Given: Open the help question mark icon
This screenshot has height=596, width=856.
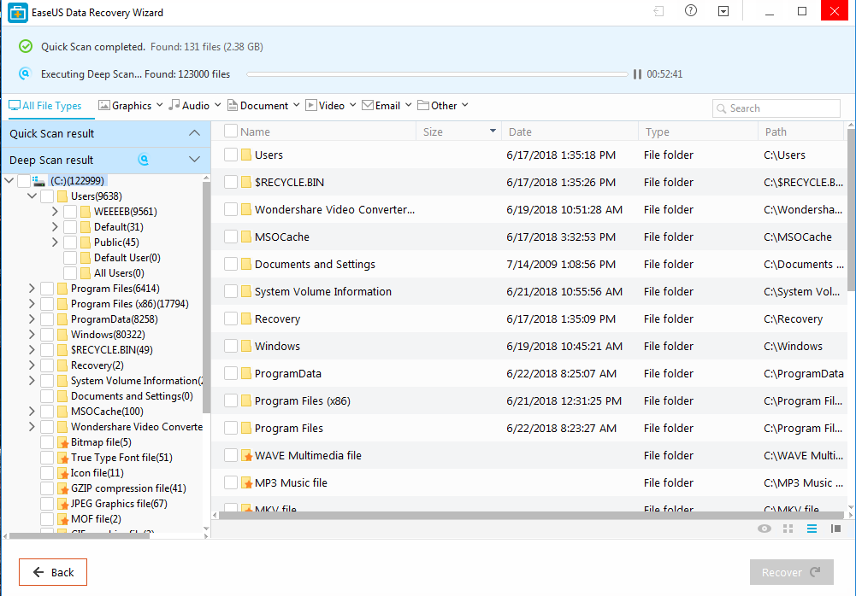Looking at the screenshot, I should [x=691, y=11].
